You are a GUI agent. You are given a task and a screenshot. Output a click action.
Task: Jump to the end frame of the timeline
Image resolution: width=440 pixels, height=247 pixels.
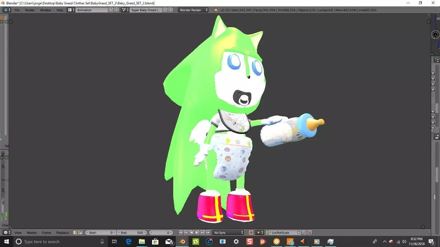click(x=208, y=232)
